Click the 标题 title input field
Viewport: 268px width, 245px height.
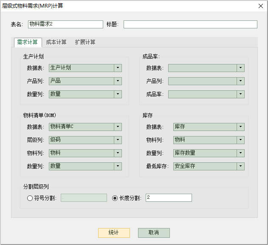click(190, 25)
